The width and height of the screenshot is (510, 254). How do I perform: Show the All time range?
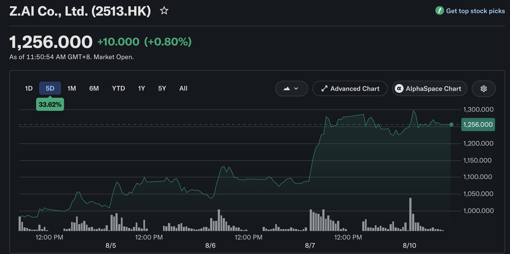coord(183,88)
